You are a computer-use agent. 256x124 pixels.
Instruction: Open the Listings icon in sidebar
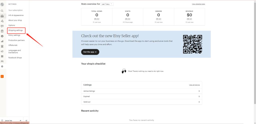(x=2, y=21)
